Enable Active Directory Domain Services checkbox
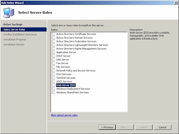Image resolution: width=179 pixels, height=134 pixels. [x=53, y=38]
